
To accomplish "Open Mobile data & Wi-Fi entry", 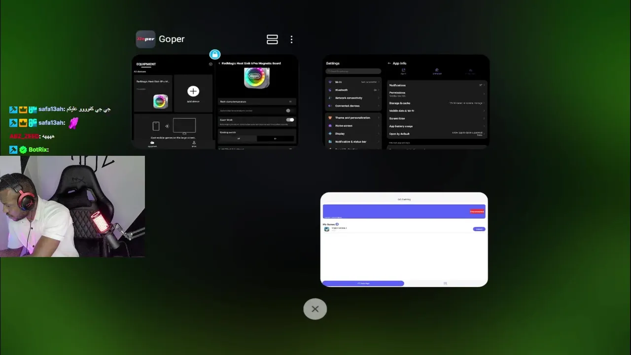I will pos(437,111).
